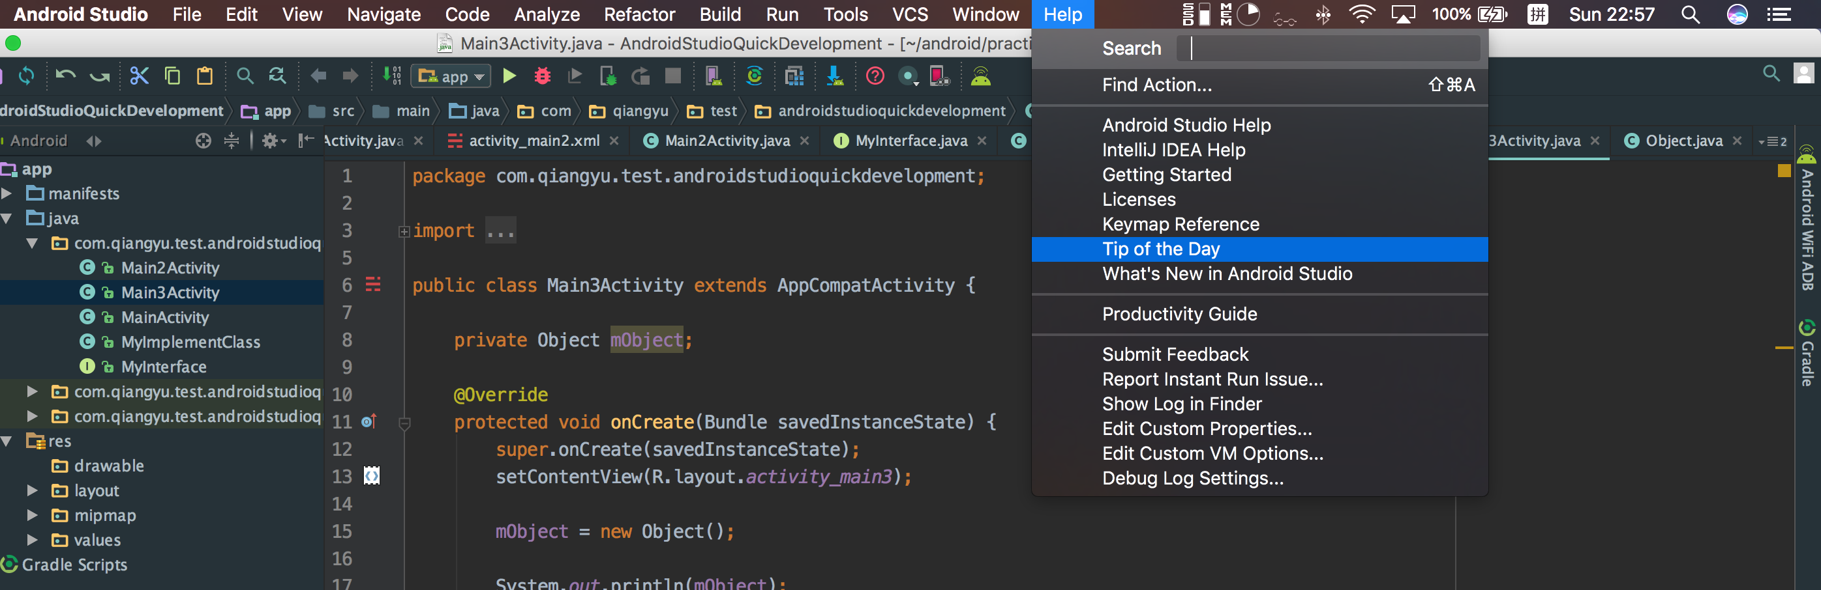The width and height of the screenshot is (1821, 590).
Task: Click the Cut scissors icon
Action: [x=140, y=76]
